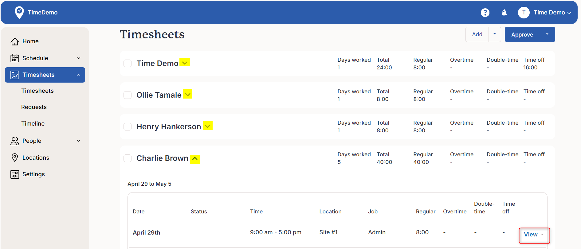Viewport: 581px width, 249px height.
Task: Go to the Timeline page
Action: [33, 123]
